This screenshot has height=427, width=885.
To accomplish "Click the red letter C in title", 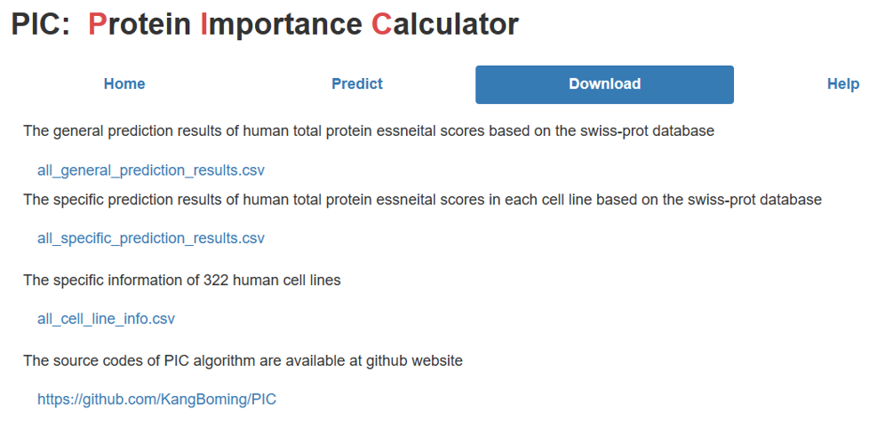I will 381,24.
